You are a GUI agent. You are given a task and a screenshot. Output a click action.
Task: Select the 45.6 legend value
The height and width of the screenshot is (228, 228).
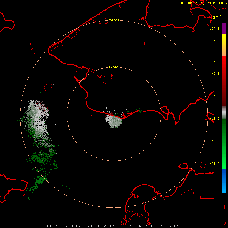click(216, 73)
